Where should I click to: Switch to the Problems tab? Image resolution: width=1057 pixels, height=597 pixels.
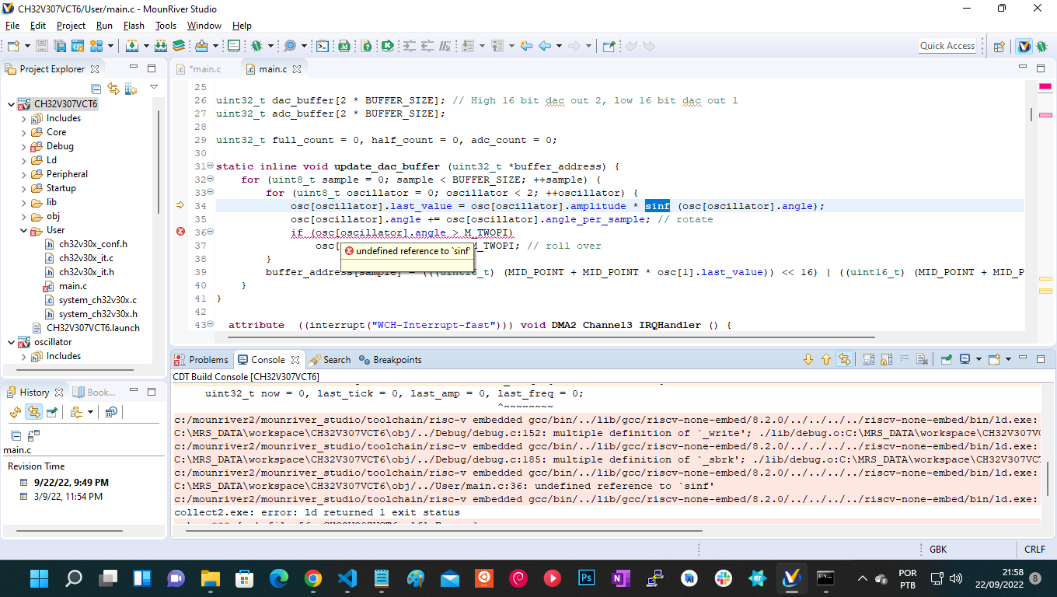(201, 359)
